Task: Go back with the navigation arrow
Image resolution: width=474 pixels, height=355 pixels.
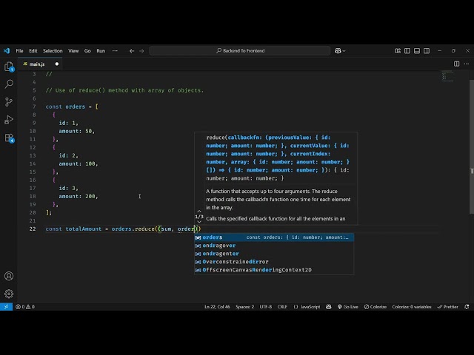Action: (132, 51)
